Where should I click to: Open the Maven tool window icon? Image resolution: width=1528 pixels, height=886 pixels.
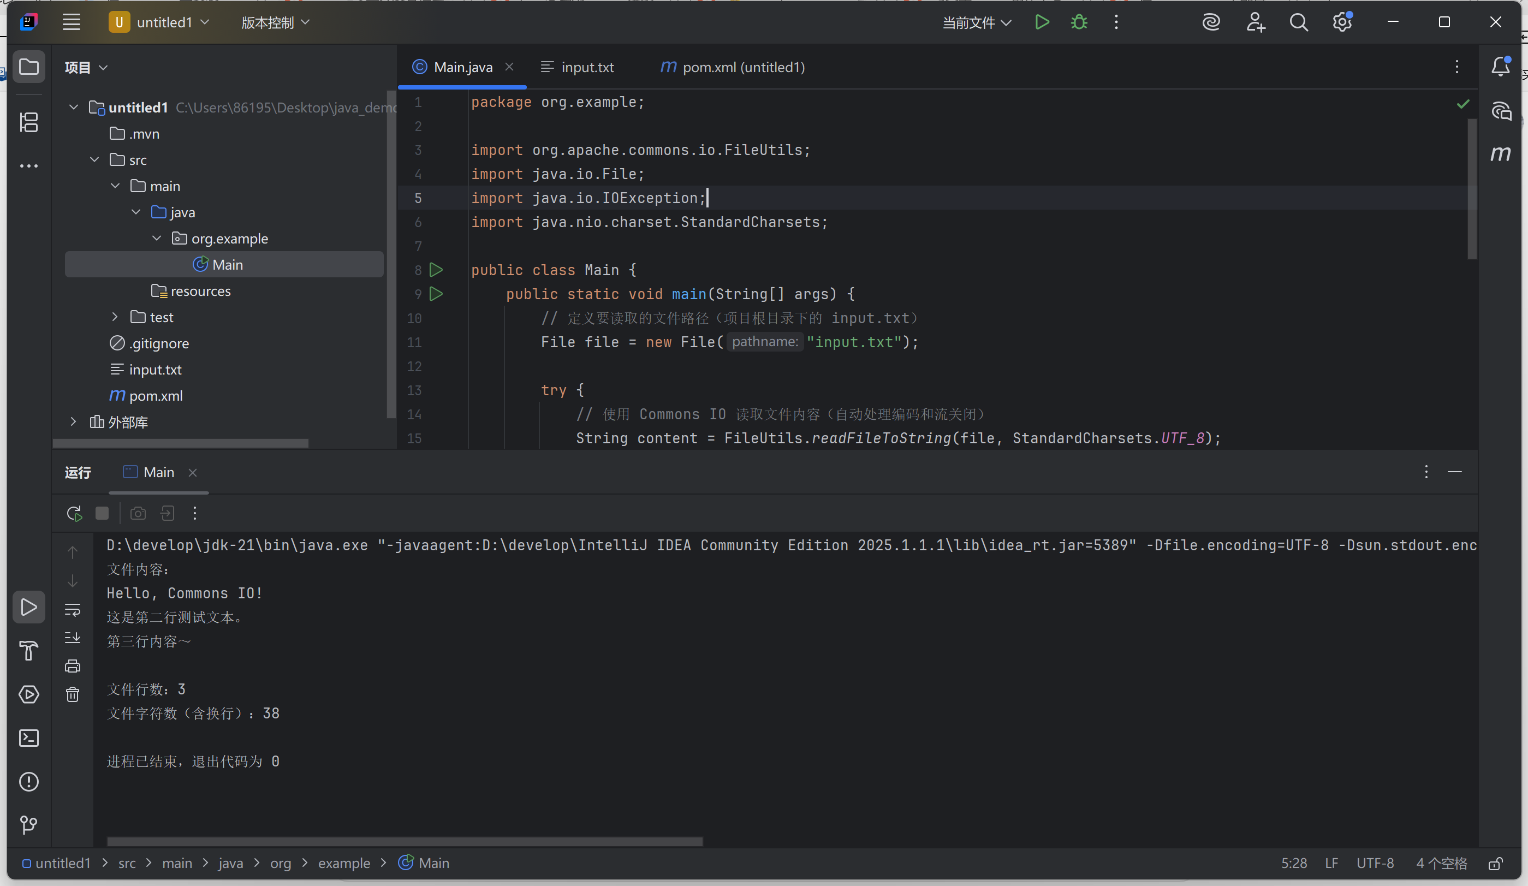pyautogui.click(x=1500, y=153)
